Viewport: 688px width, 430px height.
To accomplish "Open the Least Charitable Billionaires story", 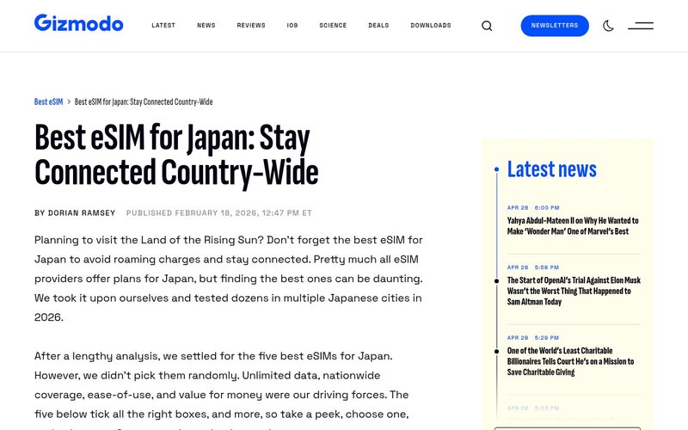I will 570,361.
